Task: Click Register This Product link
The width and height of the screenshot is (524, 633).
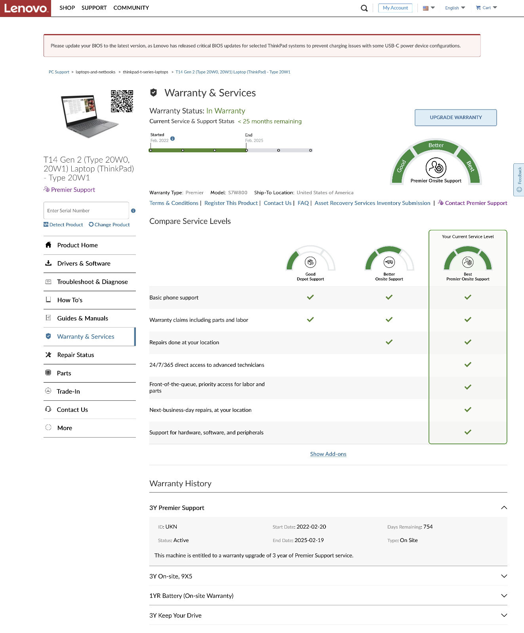Action: click(x=231, y=203)
